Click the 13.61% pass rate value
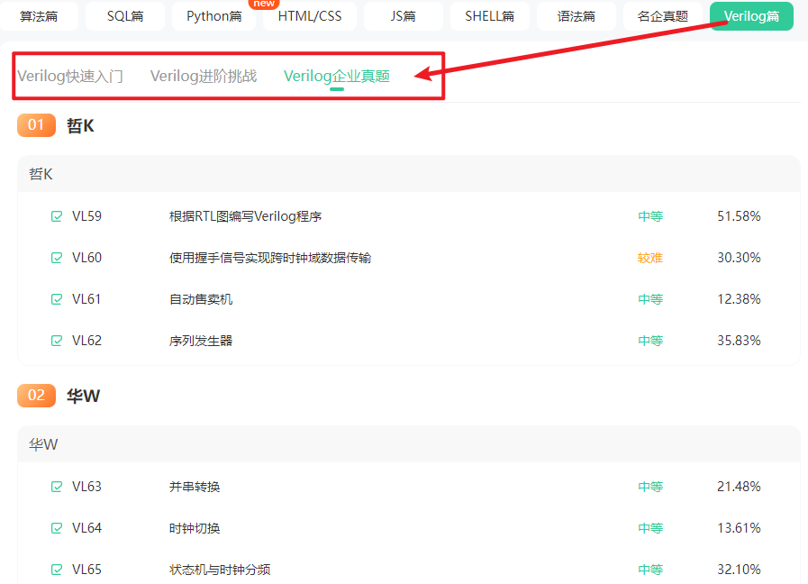 coord(739,528)
